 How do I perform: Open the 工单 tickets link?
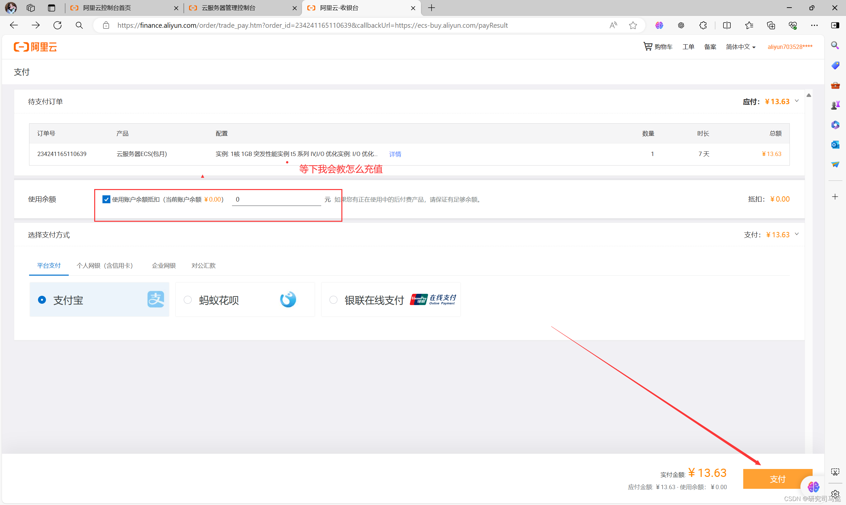pyautogui.click(x=688, y=47)
